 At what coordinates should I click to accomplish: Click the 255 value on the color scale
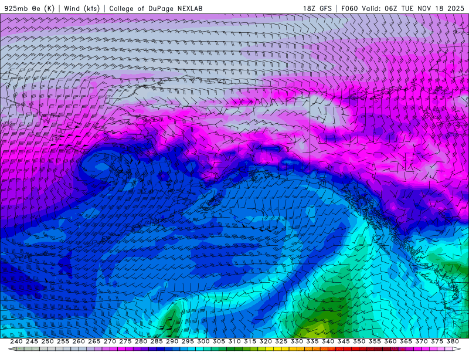[63, 341]
